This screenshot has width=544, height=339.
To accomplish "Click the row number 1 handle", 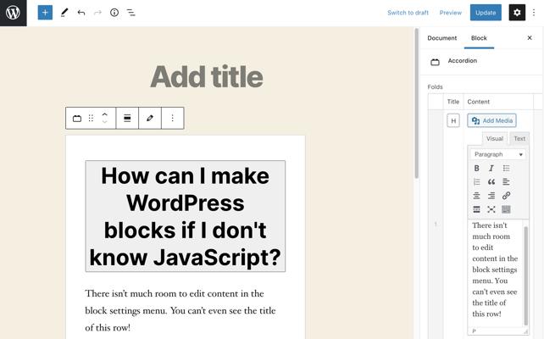I will click(x=436, y=225).
